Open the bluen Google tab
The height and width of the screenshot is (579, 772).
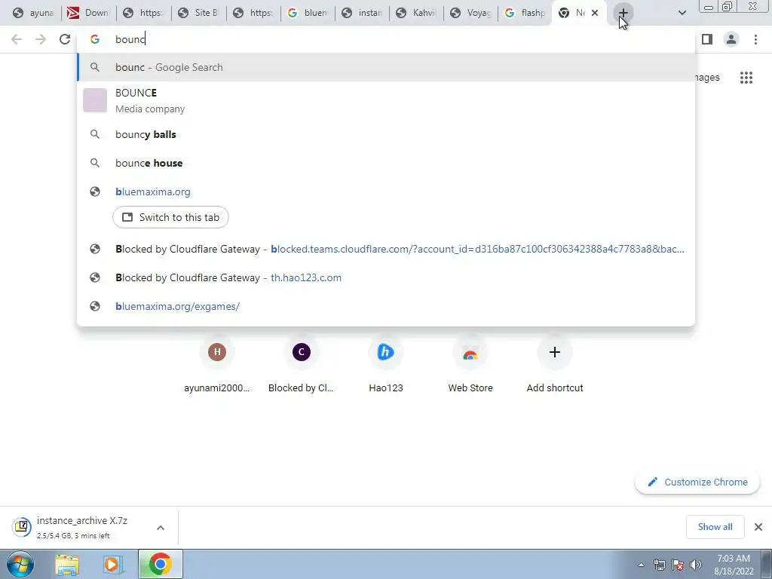click(308, 13)
